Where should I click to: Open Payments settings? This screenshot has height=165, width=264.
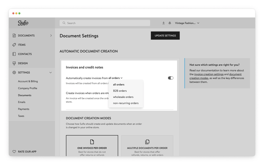coord(23,109)
